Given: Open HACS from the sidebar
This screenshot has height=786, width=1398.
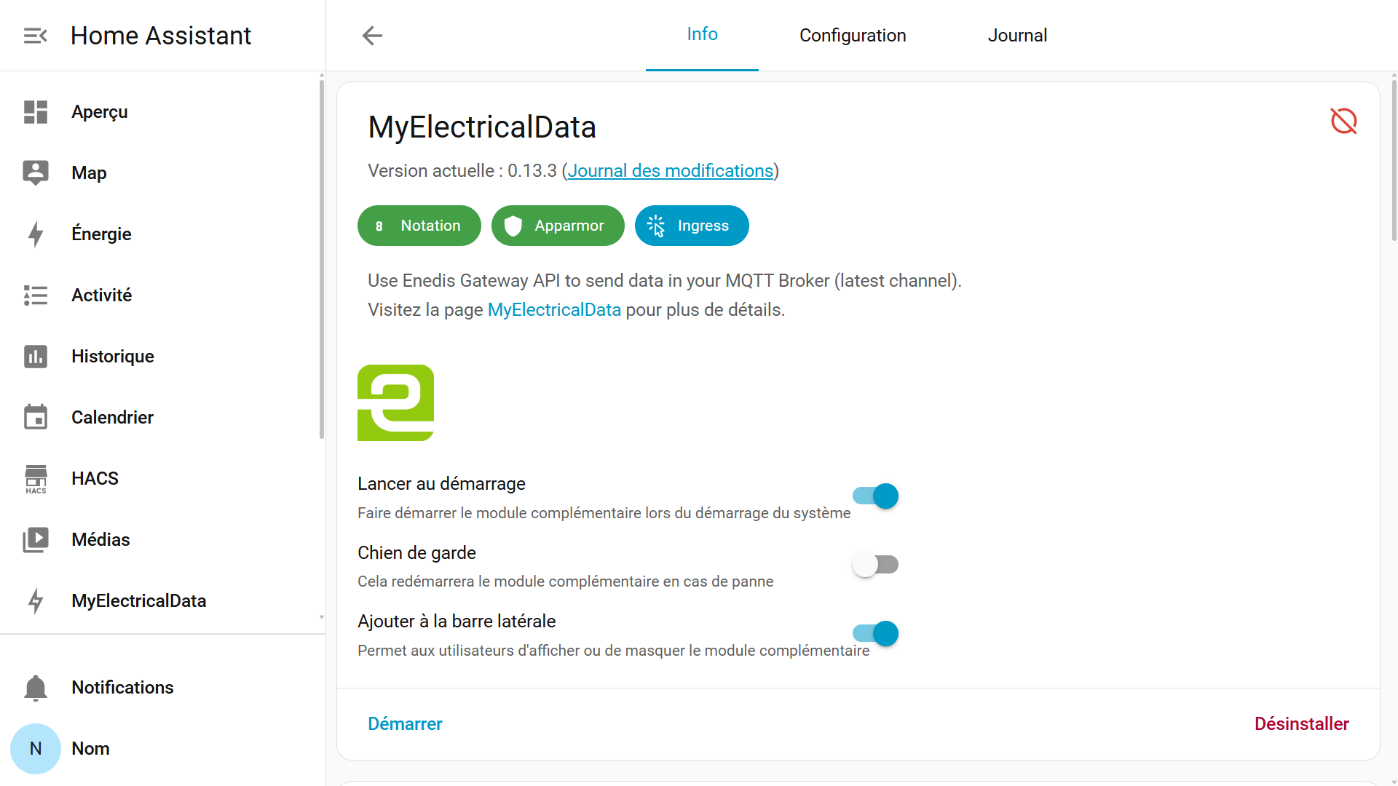Looking at the screenshot, I should [x=95, y=479].
